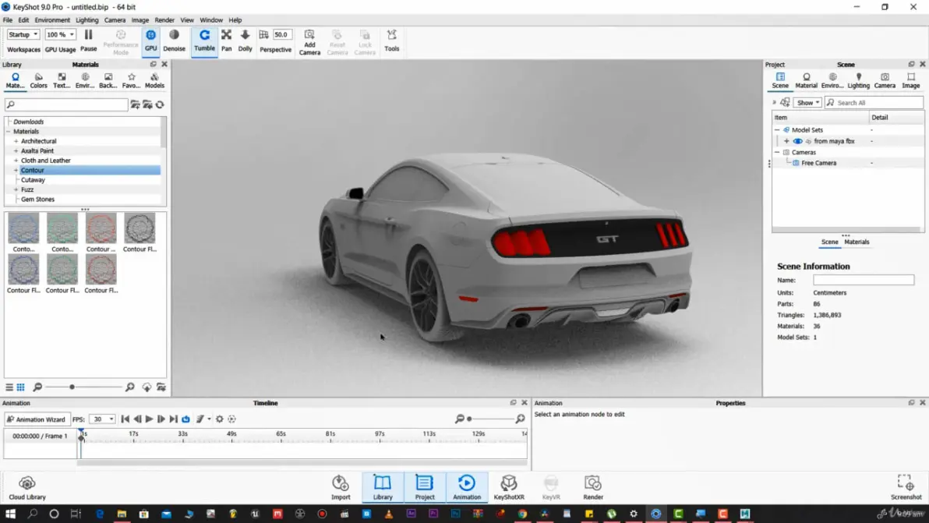Select Free Camera in scene tree

[x=819, y=163]
